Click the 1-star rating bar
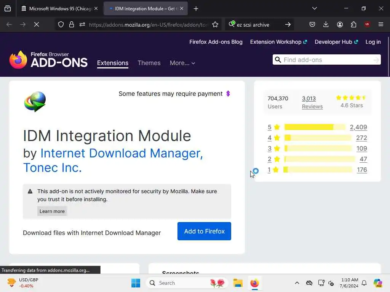Image resolution: width=390 pixels, height=292 pixels. 318,170
